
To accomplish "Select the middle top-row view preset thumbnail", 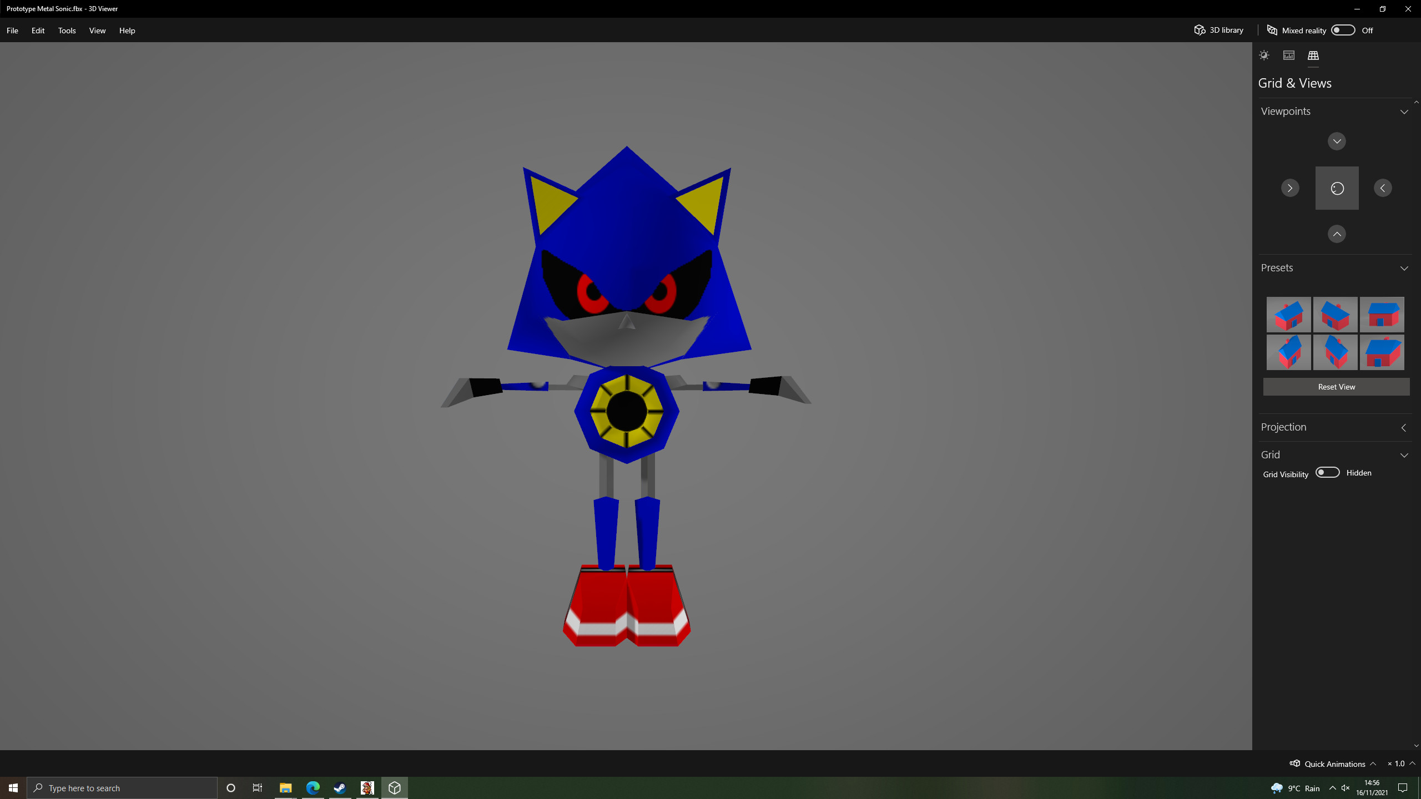I will (x=1336, y=315).
